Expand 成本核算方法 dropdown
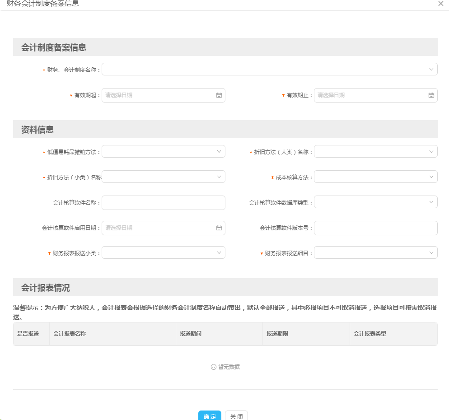449x420 pixels. click(376, 177)
